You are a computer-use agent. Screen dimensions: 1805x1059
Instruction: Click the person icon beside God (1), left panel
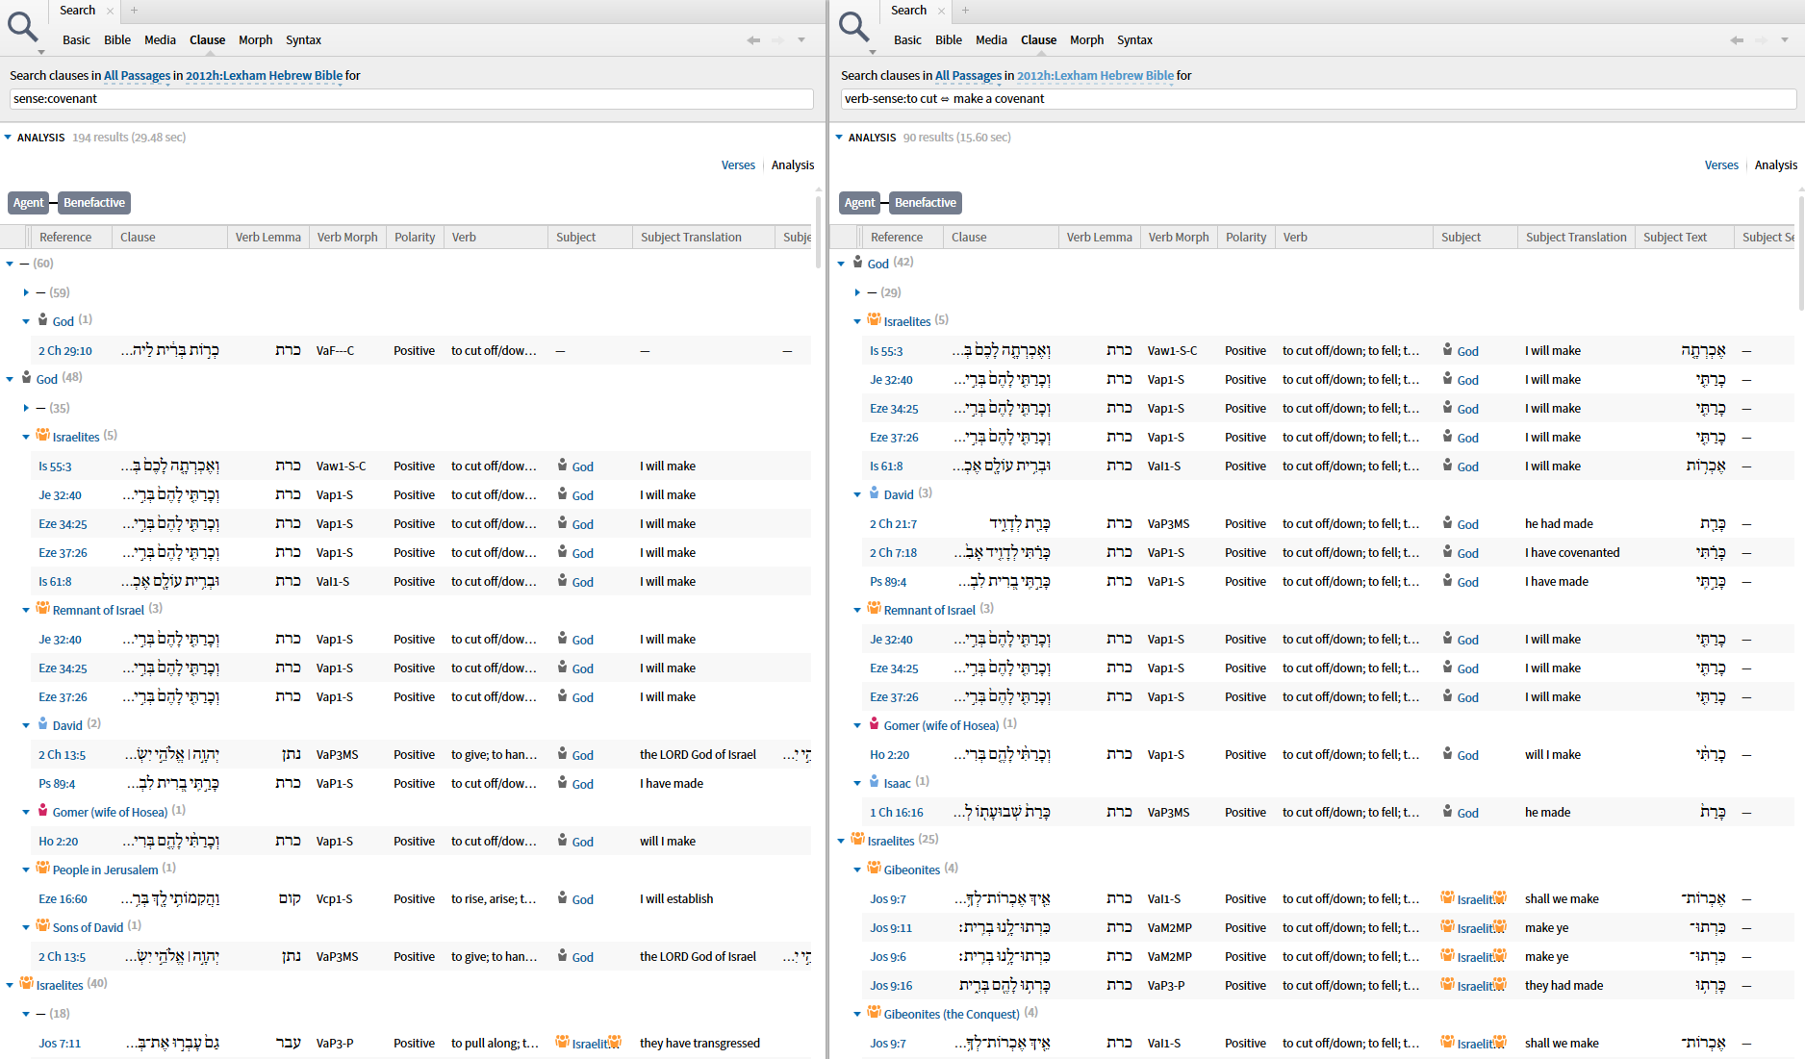[42, 319]
